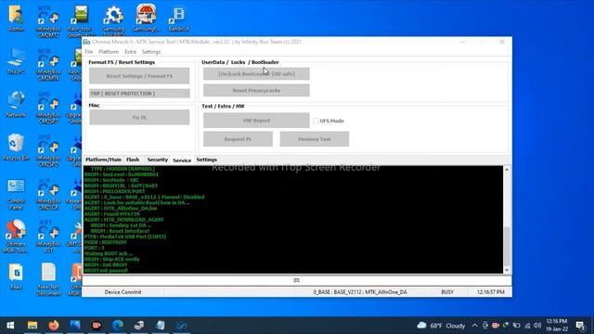Open Microsoft Edge from taskbar
594x334 pixels.
pos(118,326)
